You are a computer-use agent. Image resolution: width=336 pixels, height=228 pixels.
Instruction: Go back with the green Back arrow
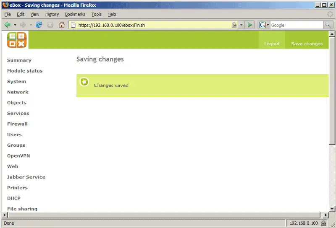point(8,25)
